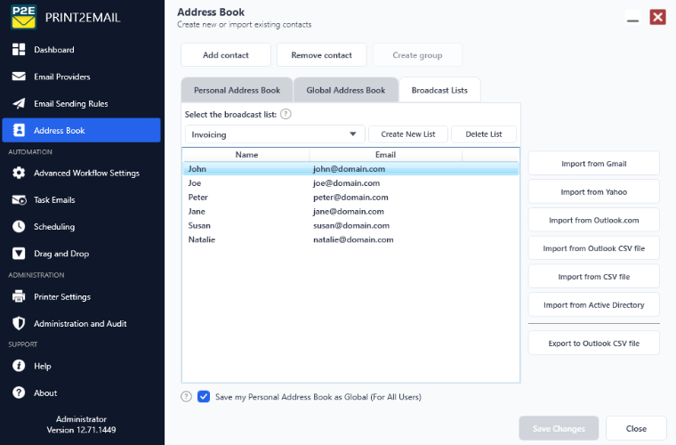Open the Printer Settings printer icon
The height and width of the screenshot is (445, 676).
coord(19,296)
